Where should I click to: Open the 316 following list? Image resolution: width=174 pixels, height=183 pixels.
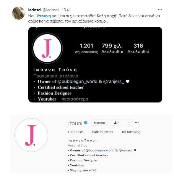[131, 132]
